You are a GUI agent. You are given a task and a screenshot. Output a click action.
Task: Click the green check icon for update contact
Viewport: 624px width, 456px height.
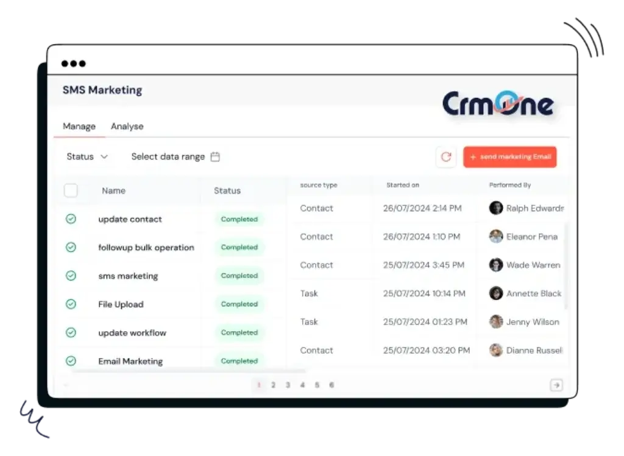[71, 219]
